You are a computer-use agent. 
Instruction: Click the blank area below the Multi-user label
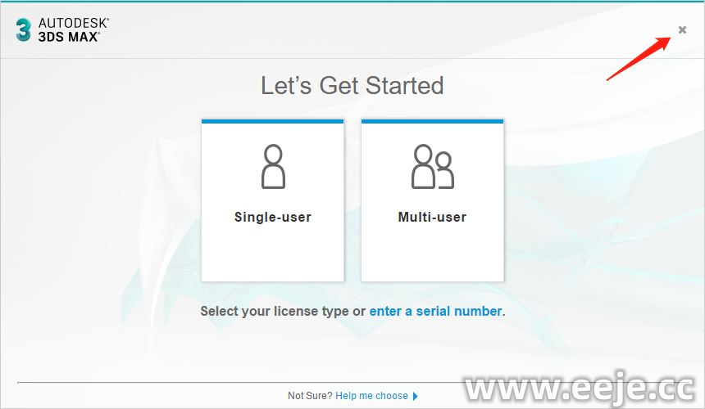(x=432, y=254)
